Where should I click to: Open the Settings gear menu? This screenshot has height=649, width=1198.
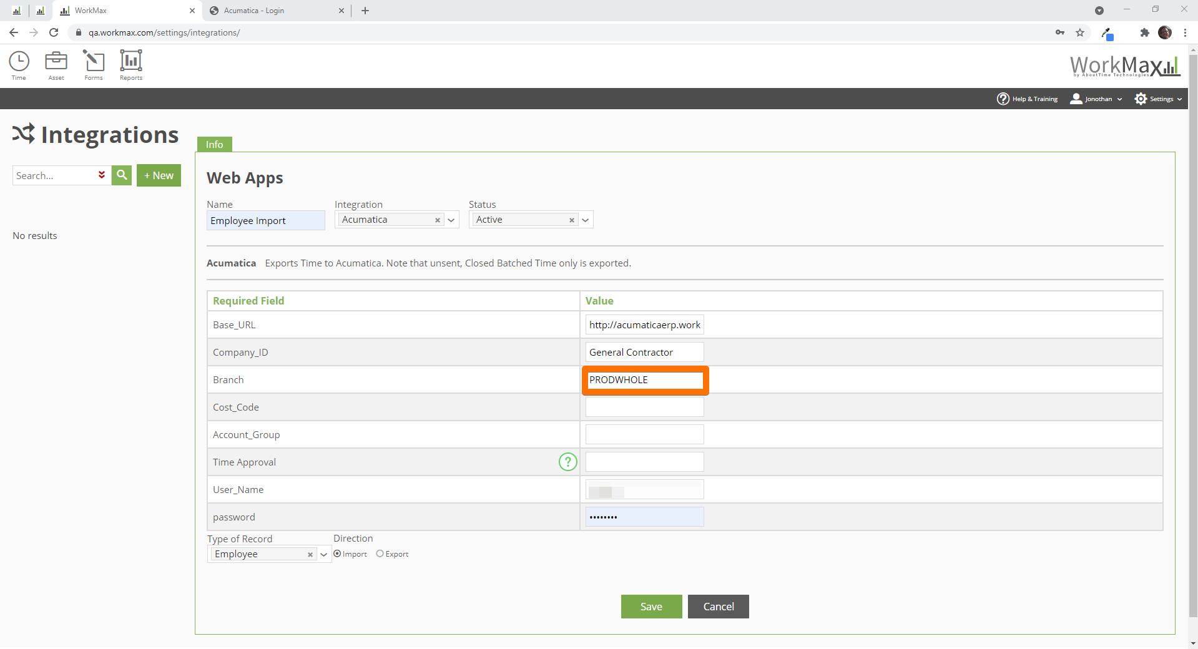pyautogui.click(x=1159, y=99)
